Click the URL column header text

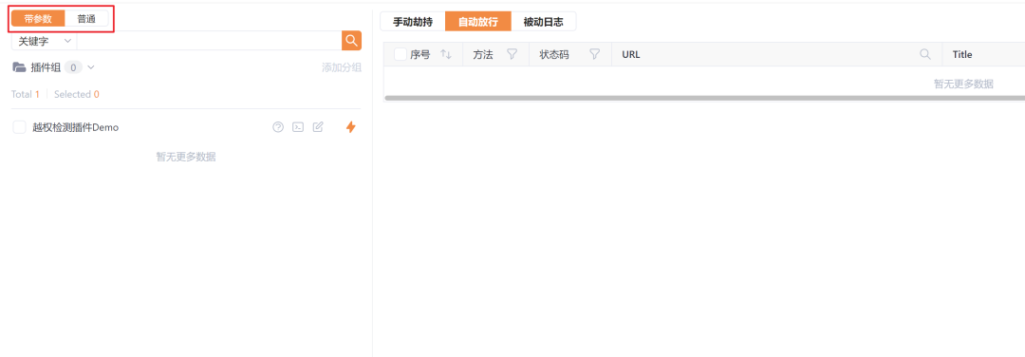[631, 55]
